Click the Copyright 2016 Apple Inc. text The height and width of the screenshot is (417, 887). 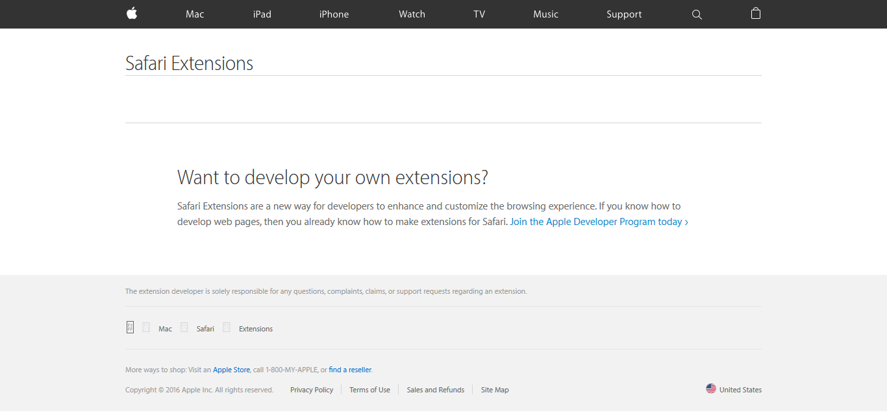[199, 390]
